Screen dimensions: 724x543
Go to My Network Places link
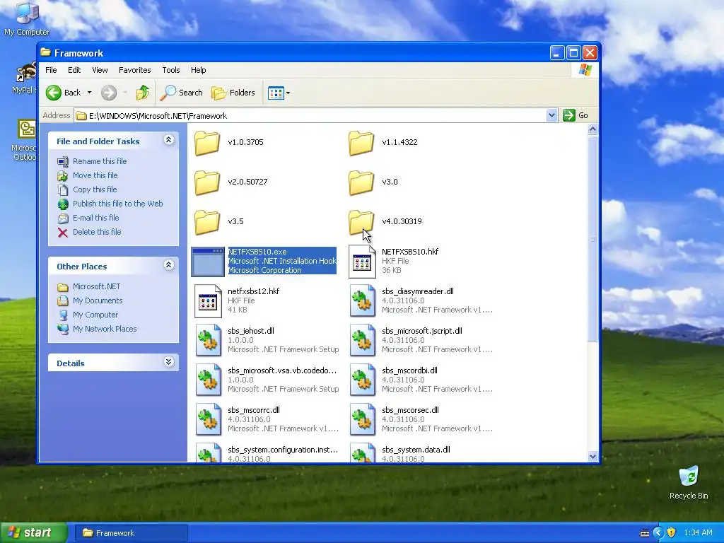pyautogui.click(x=105, y=329)
